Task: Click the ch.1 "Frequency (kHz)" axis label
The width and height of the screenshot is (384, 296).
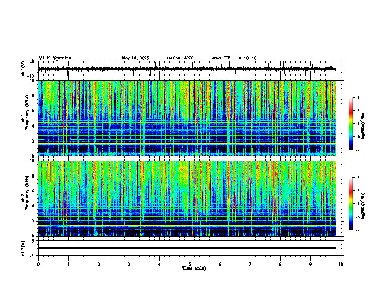Action: pyautogui.click(x=27, y=112)
